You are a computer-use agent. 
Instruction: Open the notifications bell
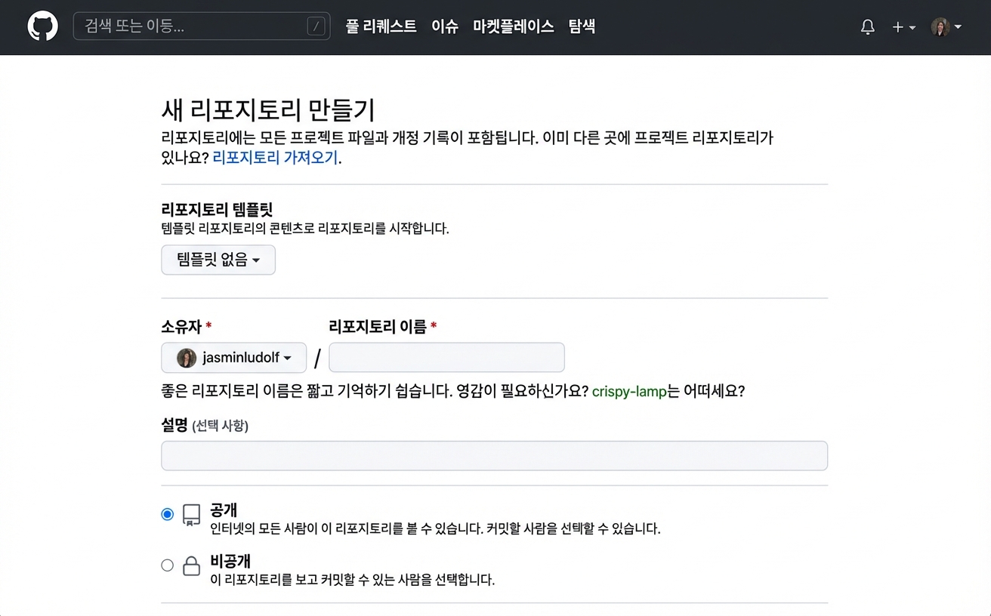tap(868, 27)
